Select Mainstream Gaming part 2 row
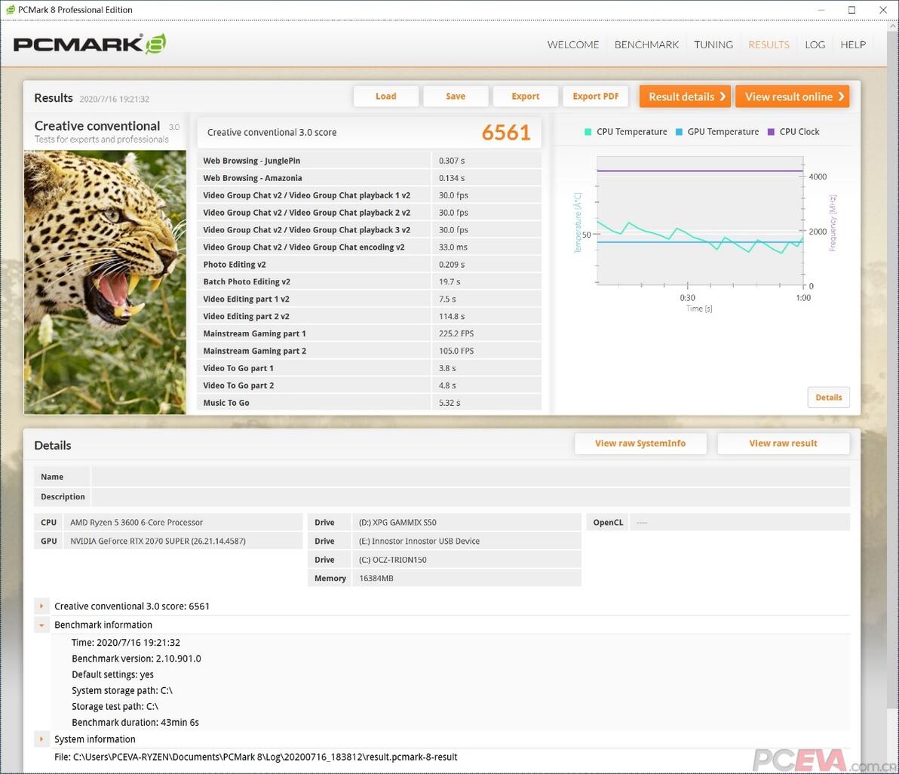This screenshot has height=774, width=899. pyautogui.click(x=370, y=350)
